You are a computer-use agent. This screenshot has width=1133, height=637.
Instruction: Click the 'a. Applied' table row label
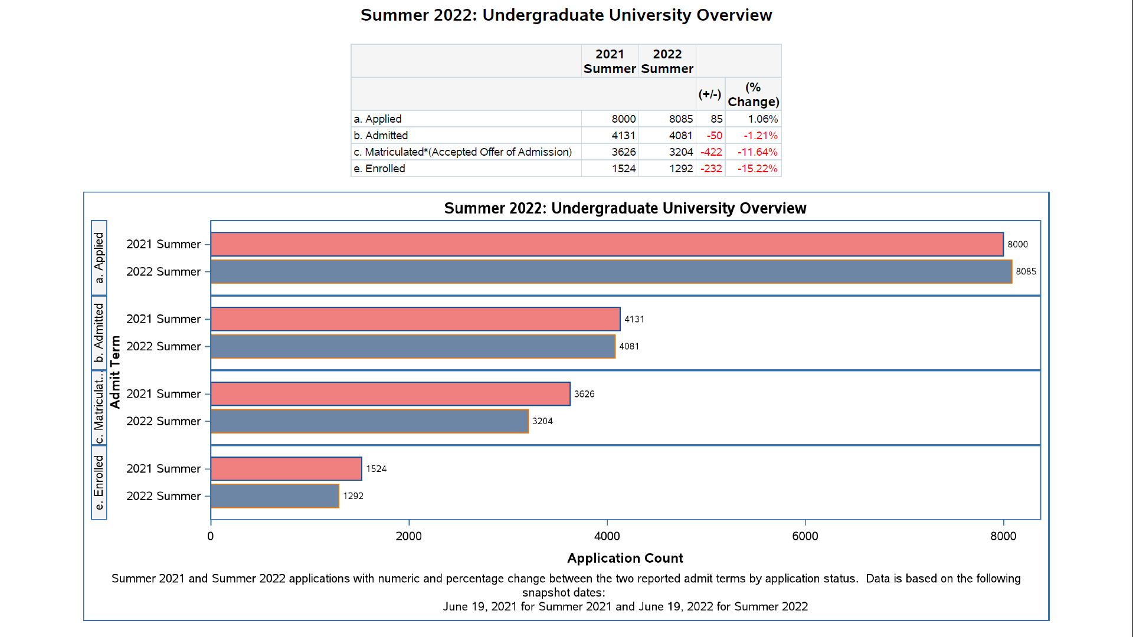pyautogui.click(x=378, y=119)
